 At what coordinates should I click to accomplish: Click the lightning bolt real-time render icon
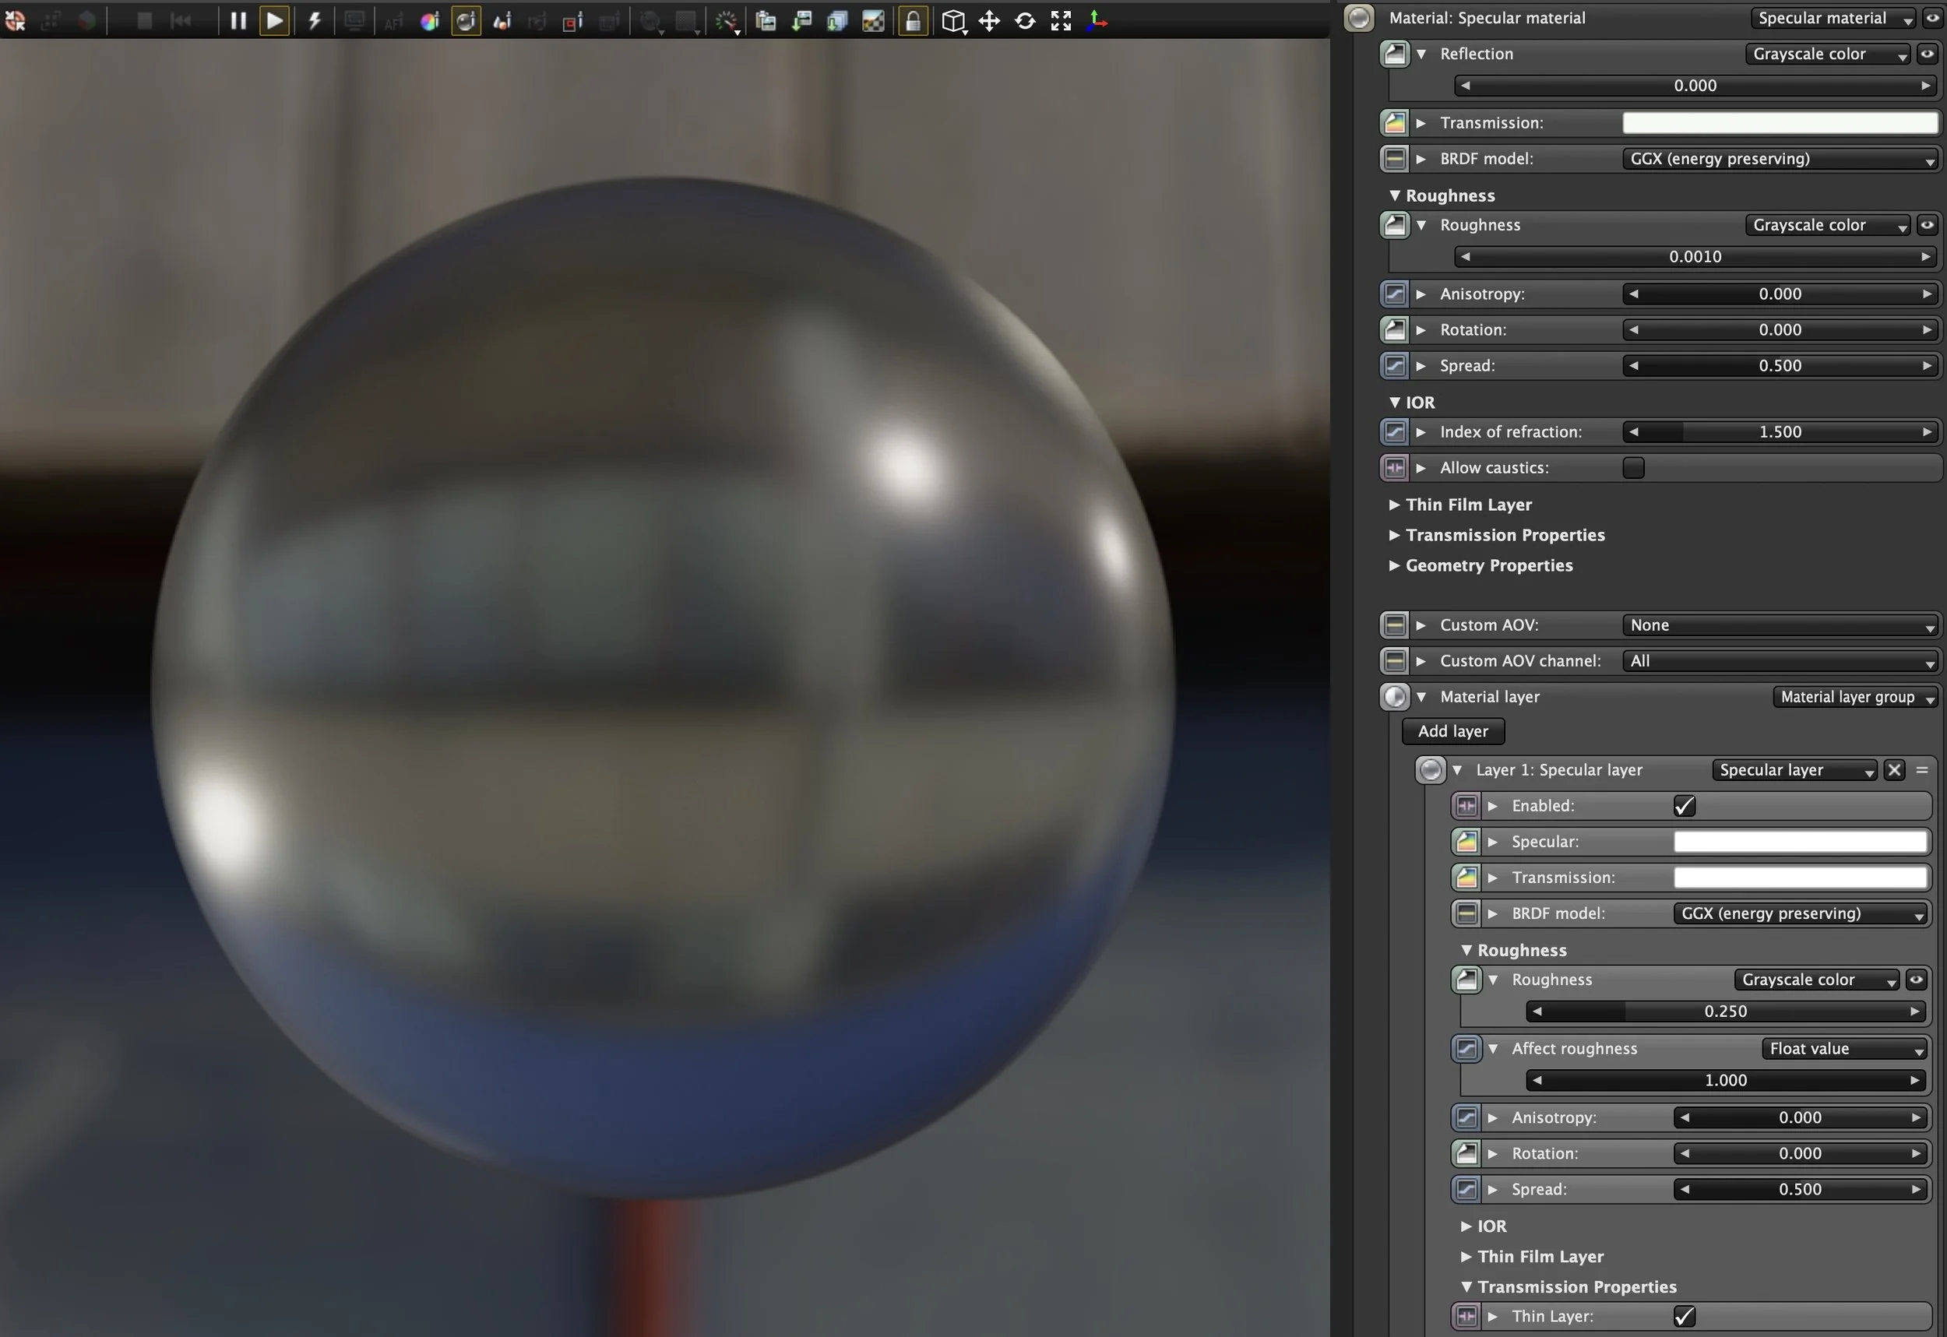pos(315,21)
